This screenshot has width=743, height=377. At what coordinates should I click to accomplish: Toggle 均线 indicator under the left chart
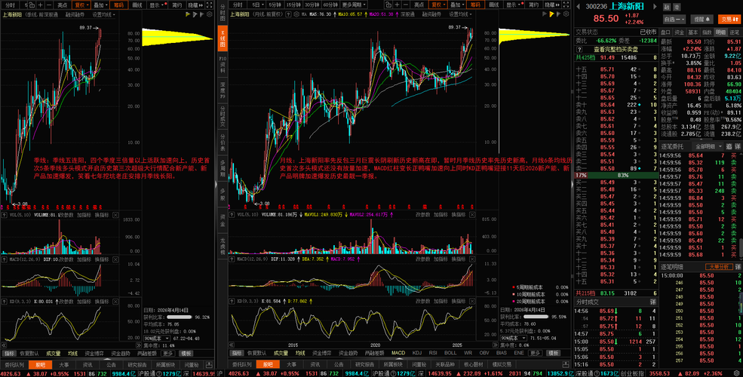[72, 353]
